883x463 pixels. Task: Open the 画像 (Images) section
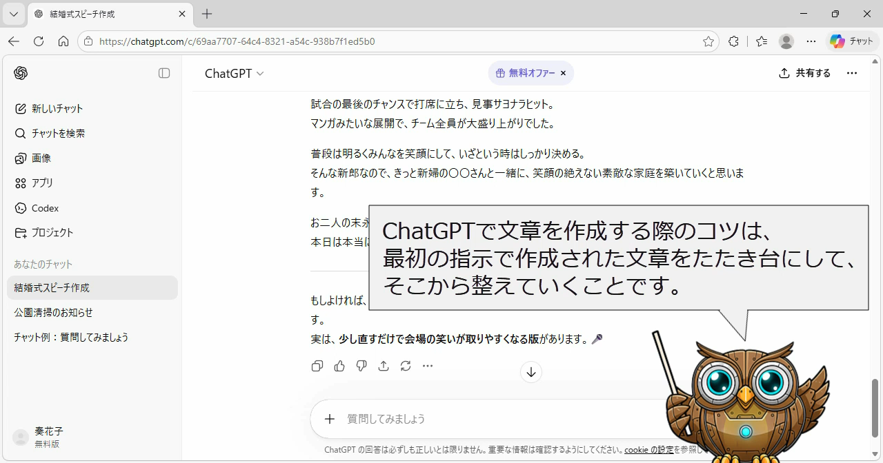pyautogui.click(x=41, y=158)
